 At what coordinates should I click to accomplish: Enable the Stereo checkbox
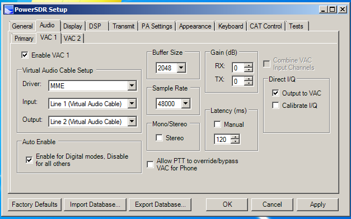click(x=159, y=137)
